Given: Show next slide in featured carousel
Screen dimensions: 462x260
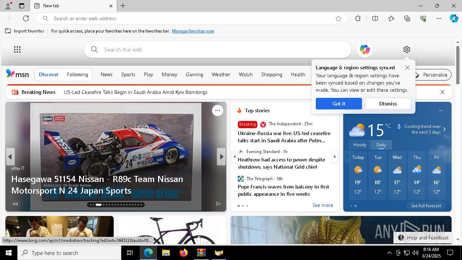Looking at the screenshot, I should click(222, 157).
